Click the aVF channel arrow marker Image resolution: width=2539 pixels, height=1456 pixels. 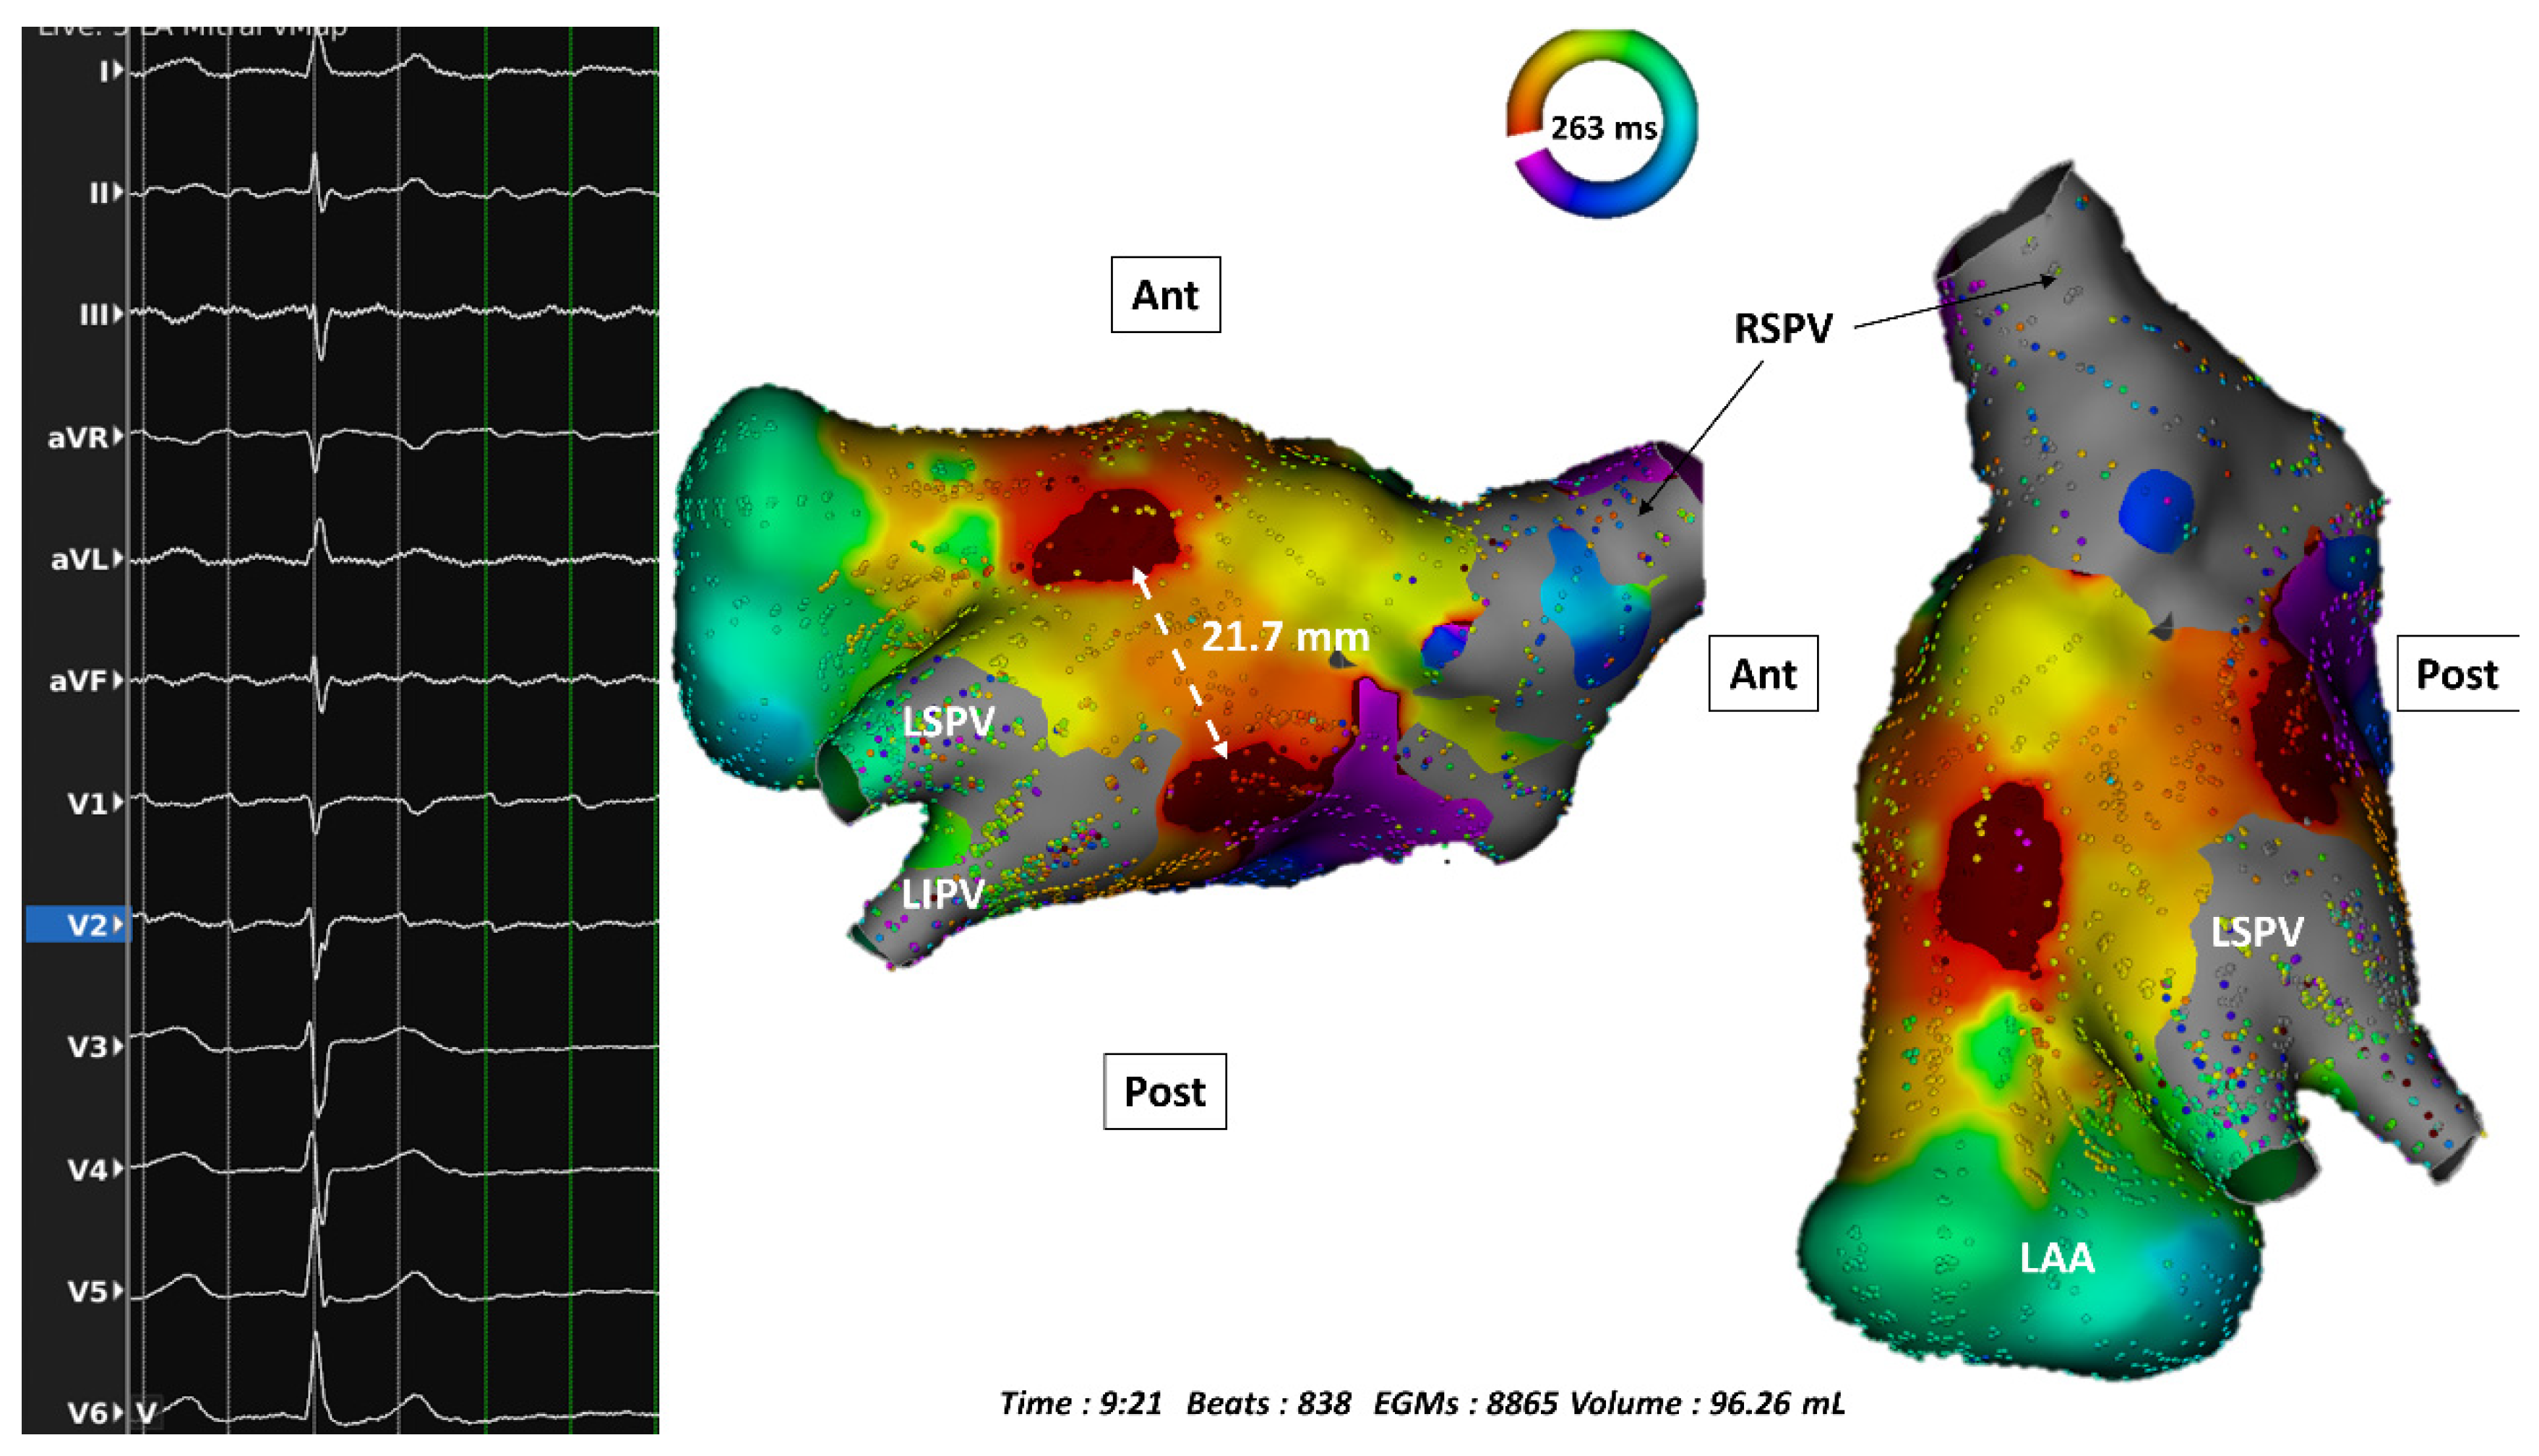click(x=118, y=680)
